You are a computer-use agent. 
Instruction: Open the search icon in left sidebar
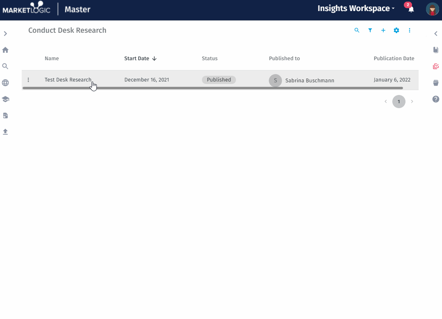click(x=5, y=66)
